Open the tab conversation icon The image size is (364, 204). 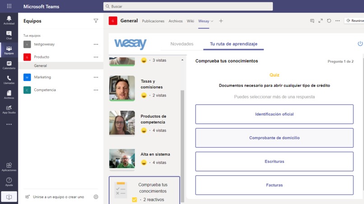coord(312,21)
